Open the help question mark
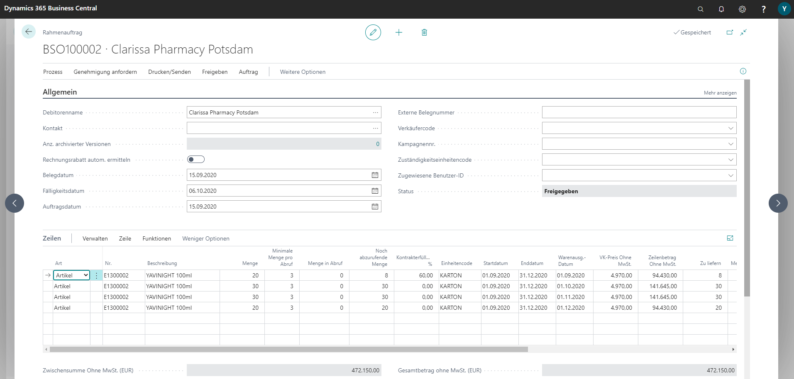Viewport: 794px width, 379px height. click(x=763, y=9)
